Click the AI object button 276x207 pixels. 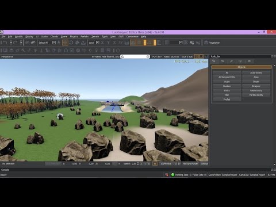[227, 72]
